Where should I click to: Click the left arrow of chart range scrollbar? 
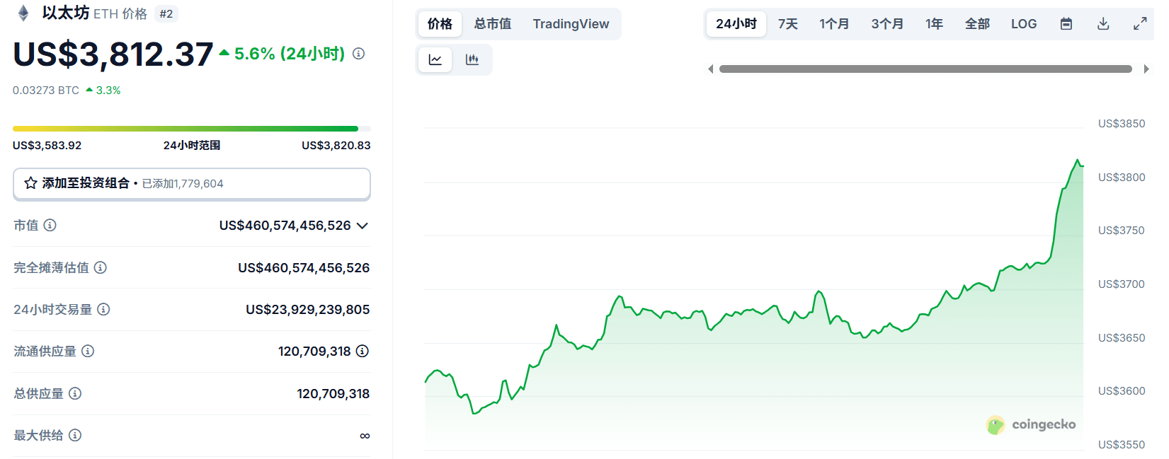click(710, 69)
